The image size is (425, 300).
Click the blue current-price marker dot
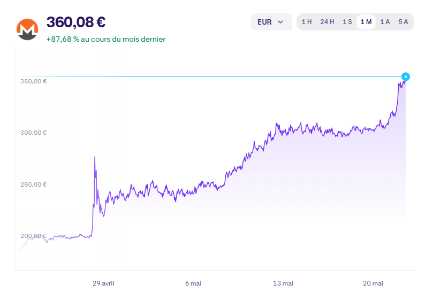point(406,76)
